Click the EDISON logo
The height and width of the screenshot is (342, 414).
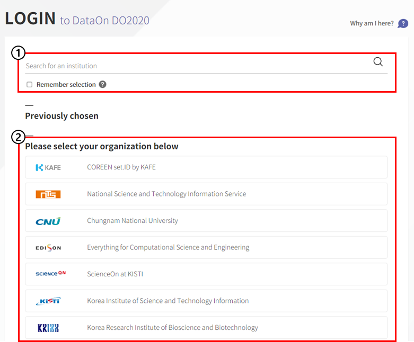pos(48,248)
